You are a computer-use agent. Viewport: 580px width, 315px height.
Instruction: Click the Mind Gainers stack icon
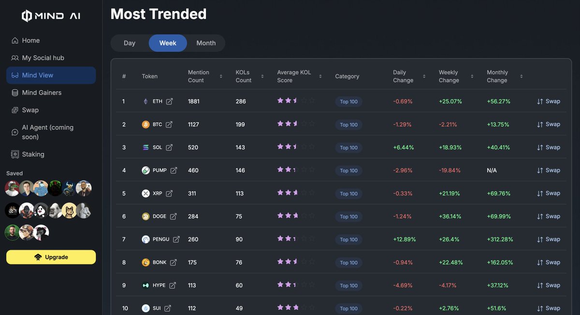(15, 92)
